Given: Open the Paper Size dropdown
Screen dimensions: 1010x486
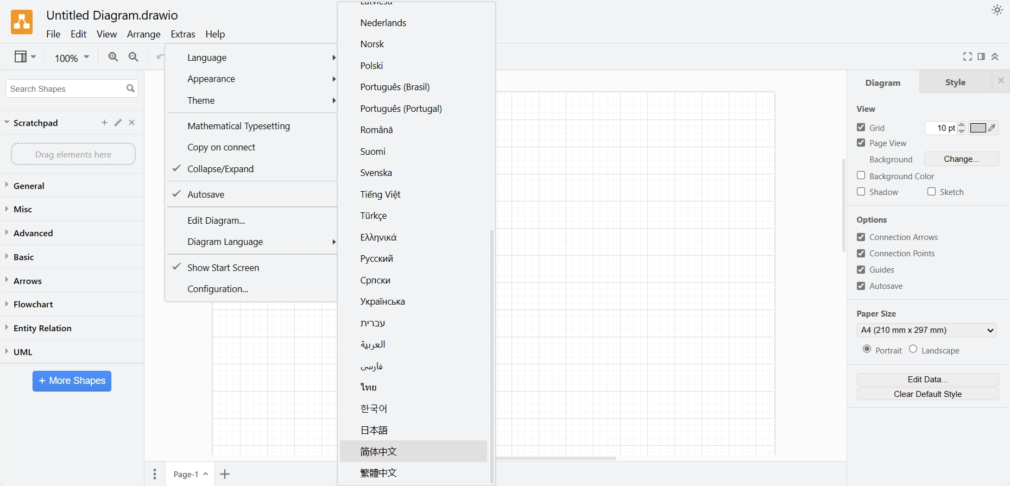Looking at the screenshot, I should pos(926,330).
